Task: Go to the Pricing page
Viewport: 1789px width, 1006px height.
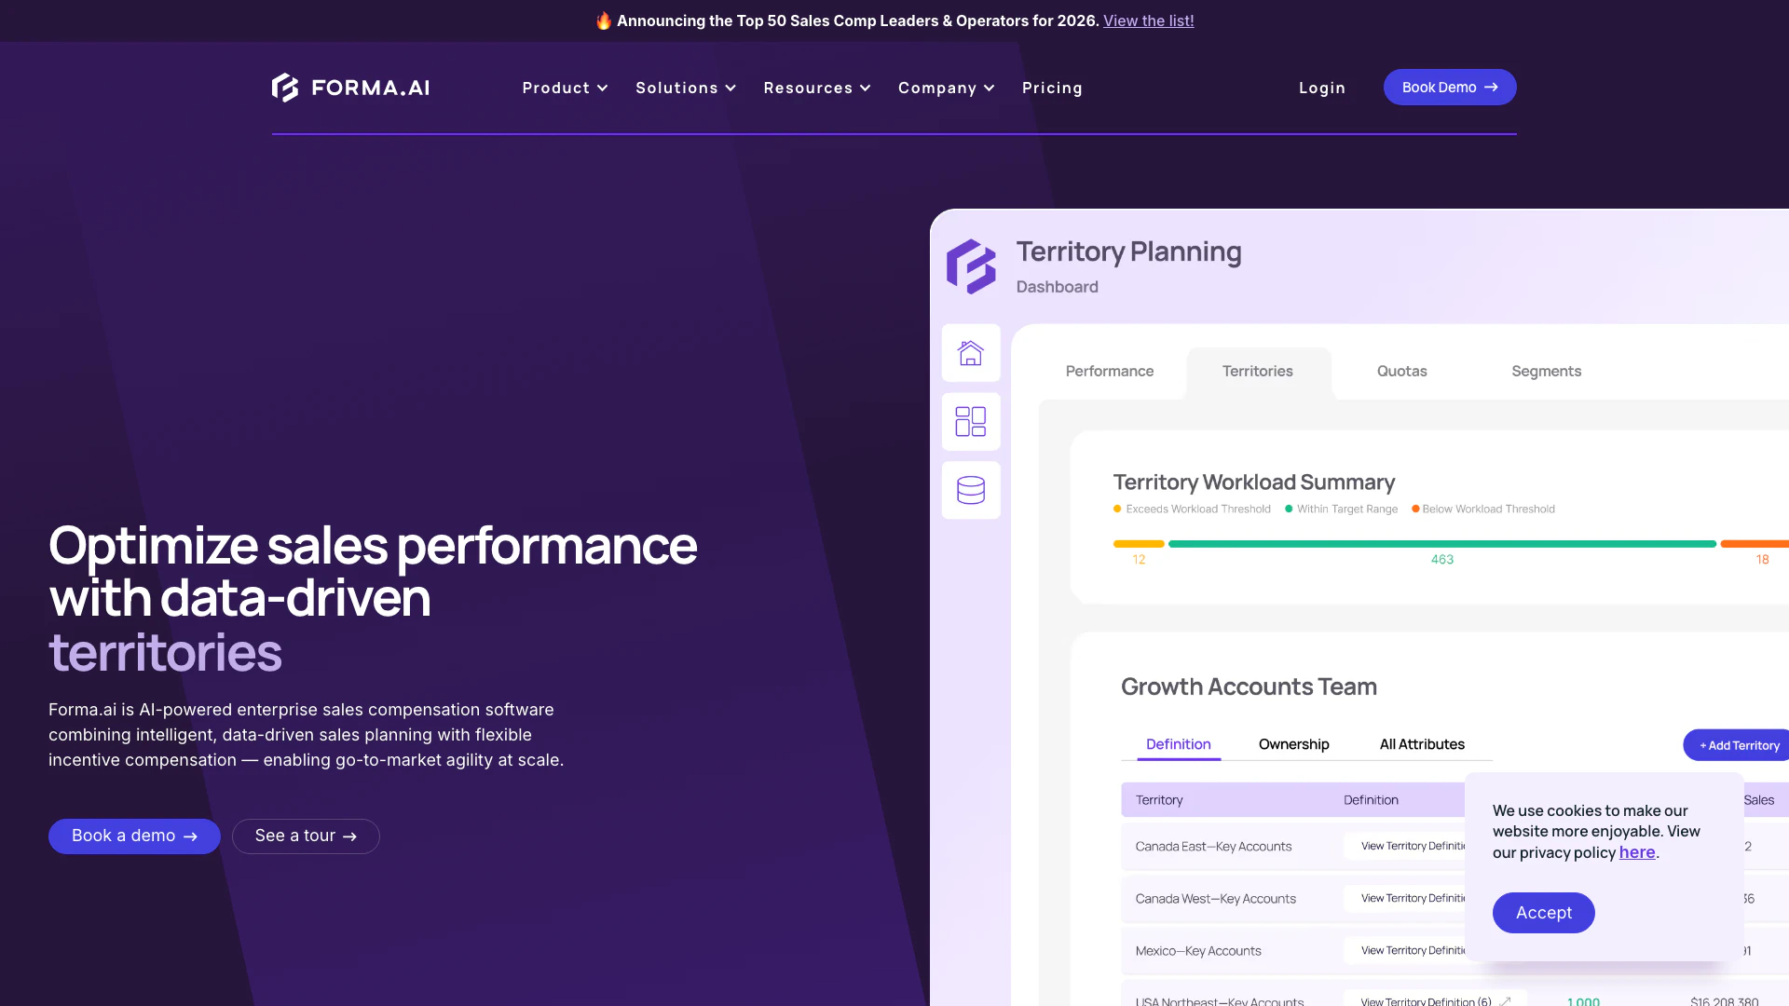Action: [1052, 88]
